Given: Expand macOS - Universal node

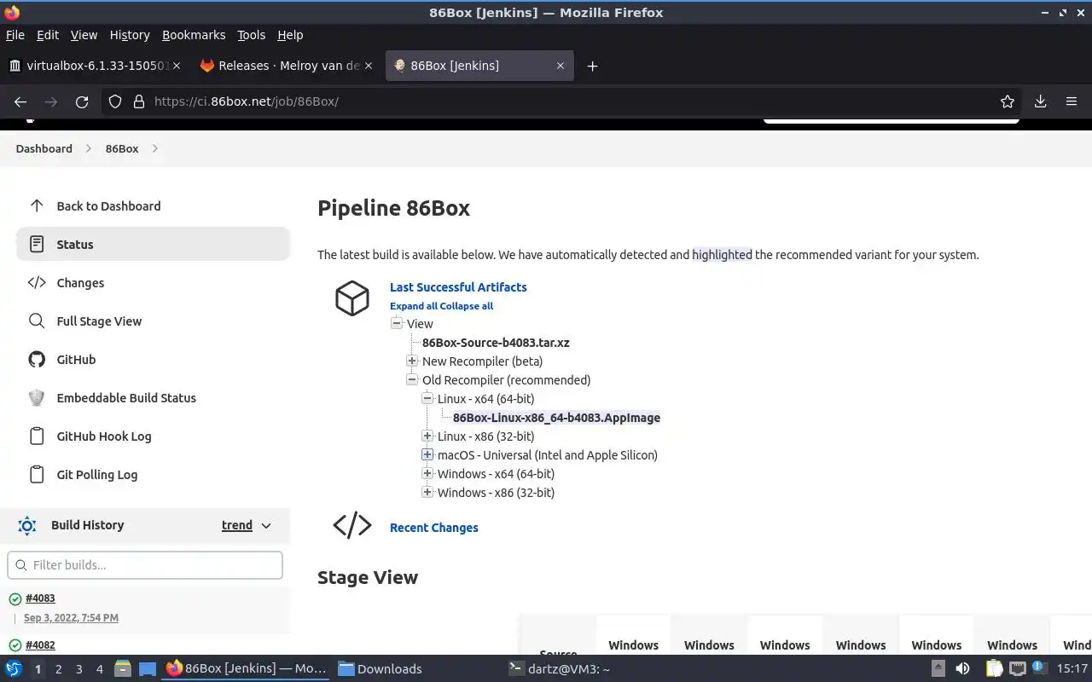Looking at the screenshot, I should [427, 454].
